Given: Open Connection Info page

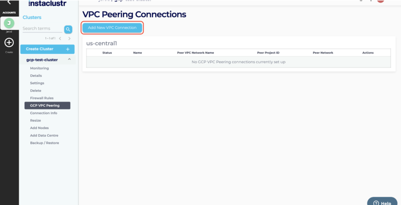Looking at the screenshot, I should 43,113.
